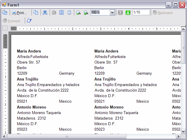Switch to multiple pages view

(62, 13)
